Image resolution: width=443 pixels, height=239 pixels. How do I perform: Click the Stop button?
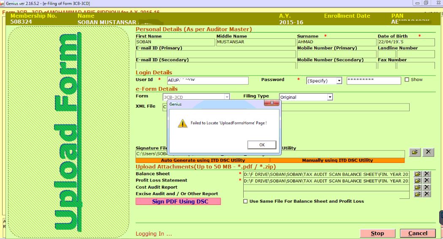377,233
